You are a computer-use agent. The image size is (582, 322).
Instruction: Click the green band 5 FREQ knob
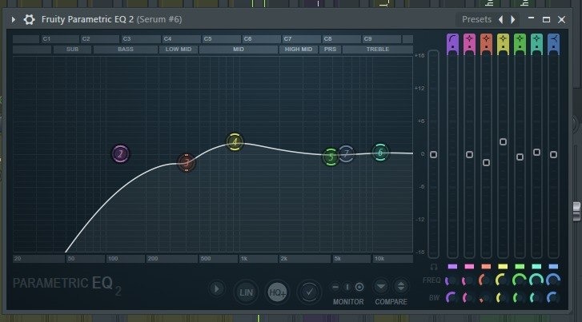coord(520,280)
